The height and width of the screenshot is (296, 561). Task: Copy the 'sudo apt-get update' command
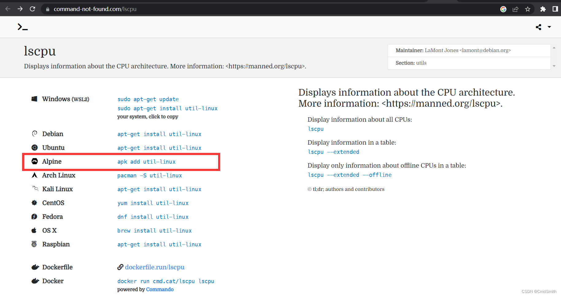coord(148,99)
